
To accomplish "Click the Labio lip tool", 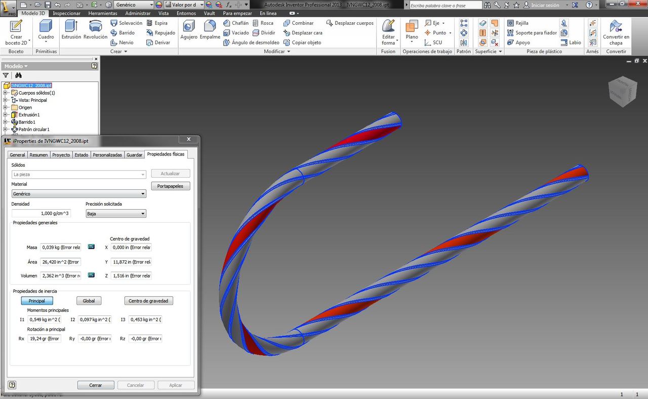I will [x=570, y=43].
